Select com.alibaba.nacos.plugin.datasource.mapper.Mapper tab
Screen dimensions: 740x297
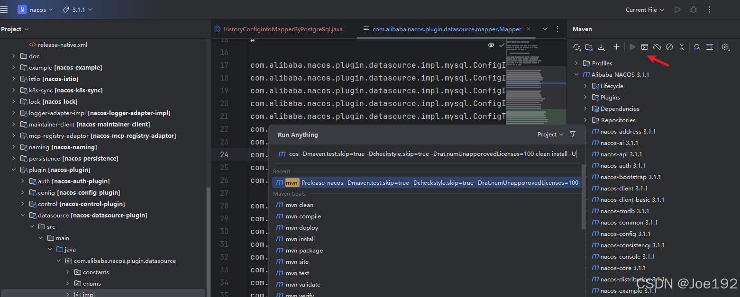pyautogui.click(x=447, y=29)
